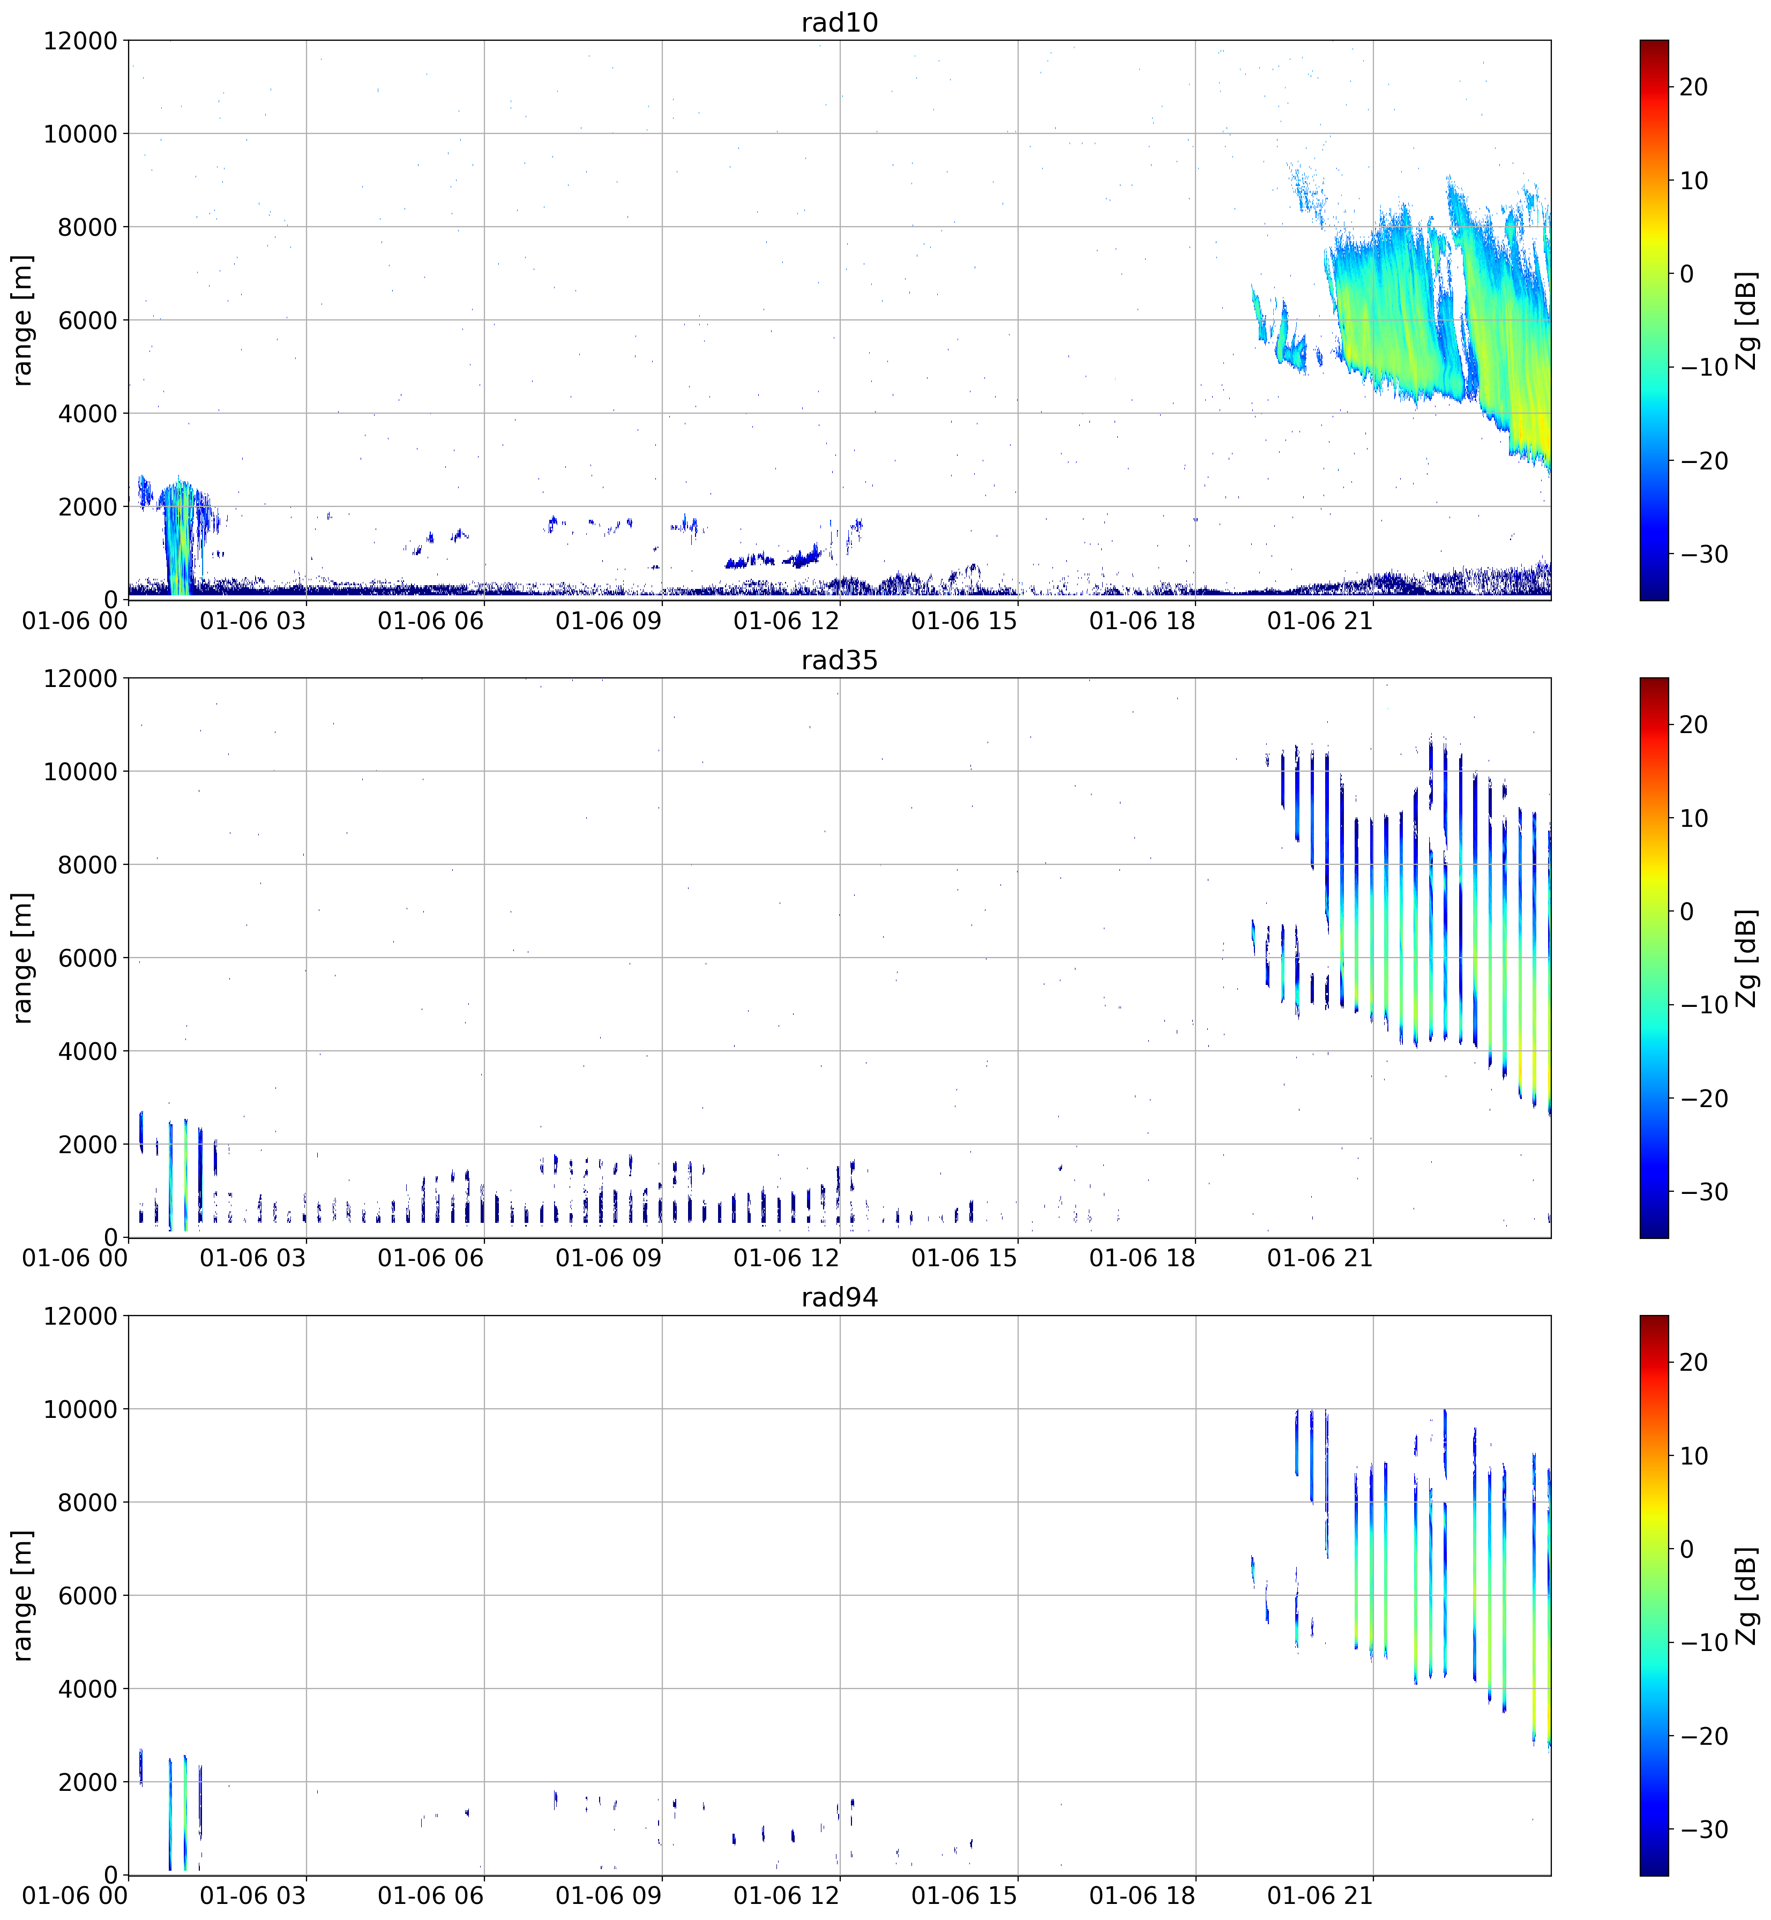Click the −30 label on rad10 colorbar
Screen dimensions: 1771x1920
click(x=1704, y=555)
